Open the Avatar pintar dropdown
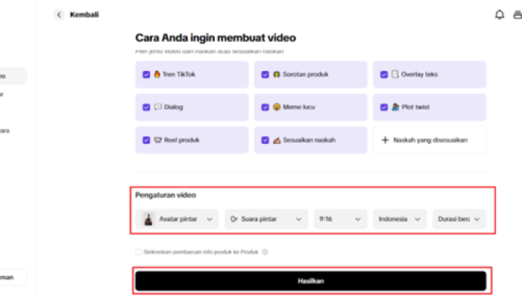522x298 pixels. click(x=177, y=219)
